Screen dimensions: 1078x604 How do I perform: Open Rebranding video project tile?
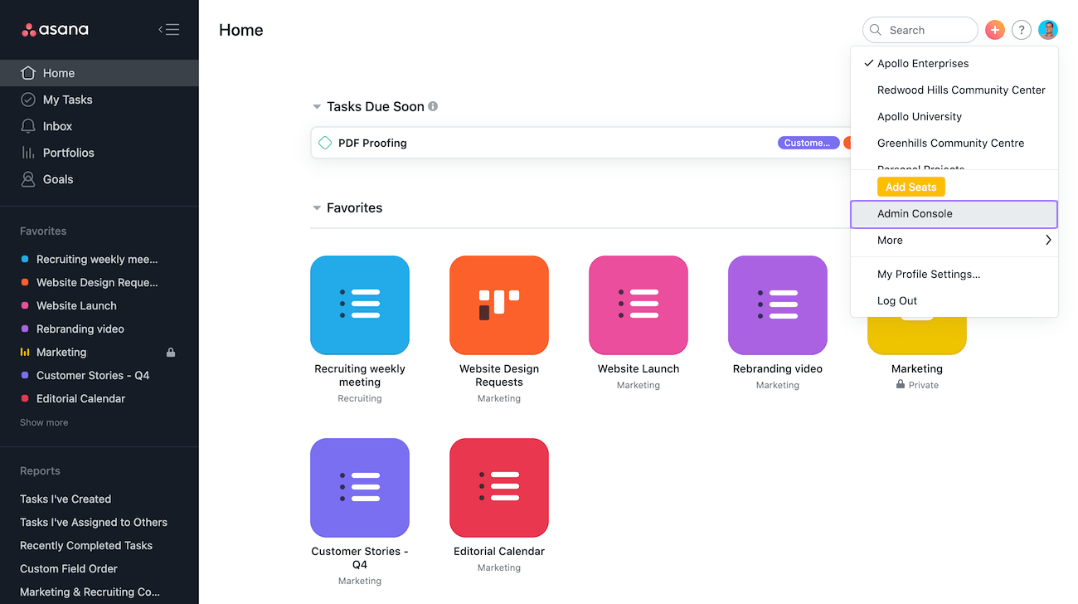tap(778, 305)
